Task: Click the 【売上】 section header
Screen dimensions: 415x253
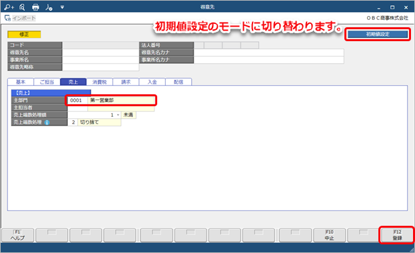Action: (51, 92)
